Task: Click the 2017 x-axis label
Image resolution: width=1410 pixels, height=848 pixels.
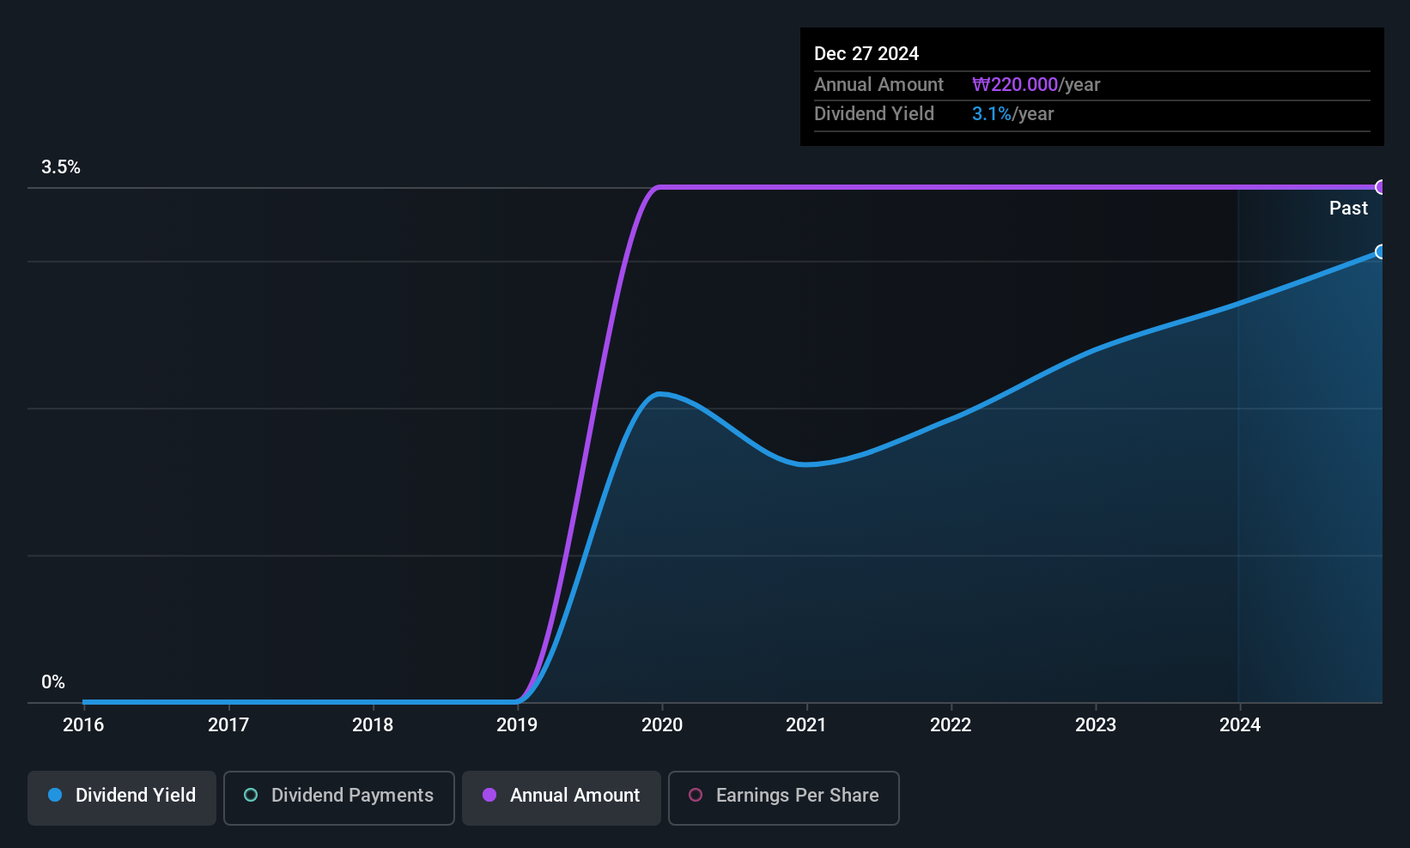Action: pos(228,725)
